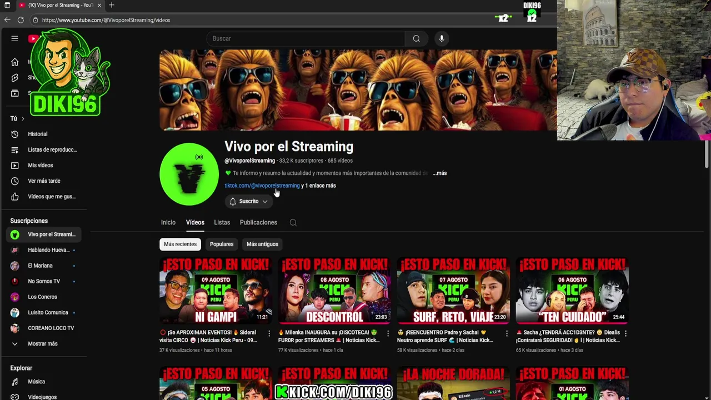The width and height of the screenshot is (711, 400).
Task: Click the @VivoporelStreaming handle
Action: pyautogui.click(x=249, y=161)
